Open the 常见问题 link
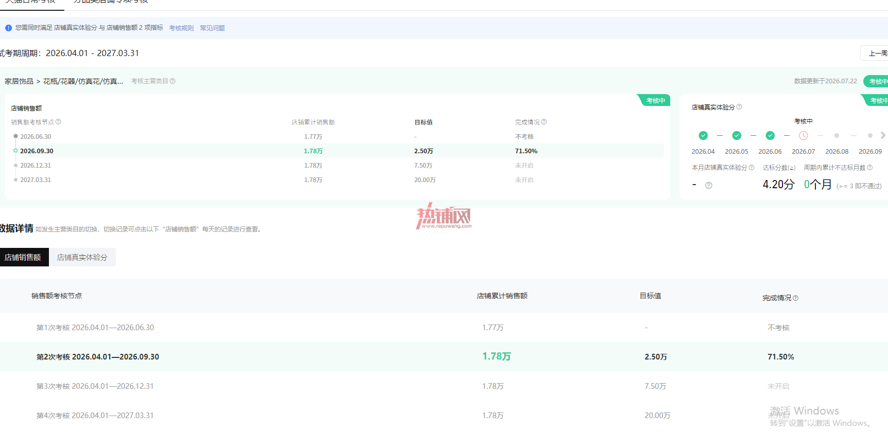 tap(212, 28)
